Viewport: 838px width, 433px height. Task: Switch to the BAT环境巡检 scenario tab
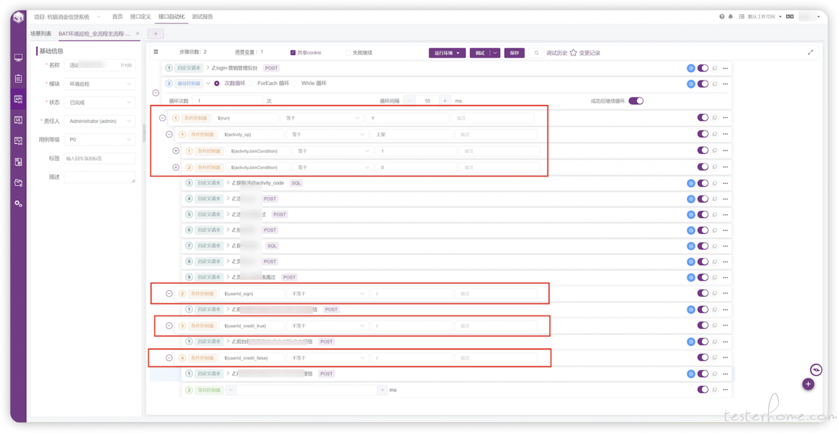click(95, 34)
